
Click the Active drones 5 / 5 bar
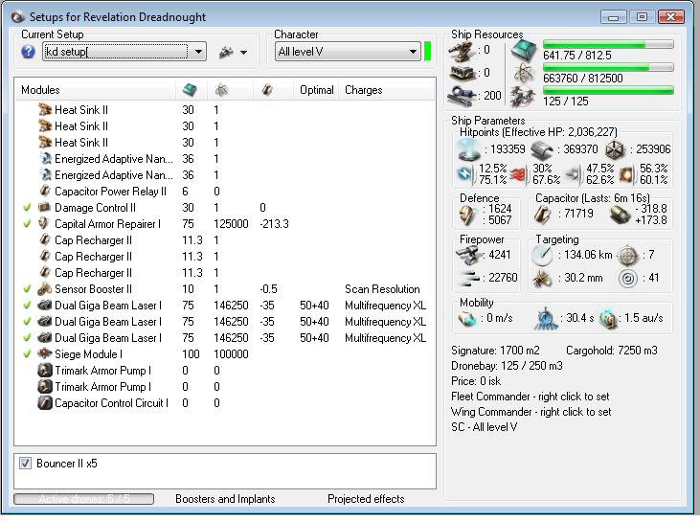click(x=84, y=499)
